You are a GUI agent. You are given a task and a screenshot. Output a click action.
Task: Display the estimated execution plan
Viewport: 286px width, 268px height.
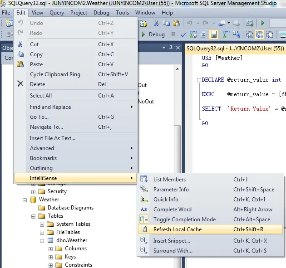(193, 34)
